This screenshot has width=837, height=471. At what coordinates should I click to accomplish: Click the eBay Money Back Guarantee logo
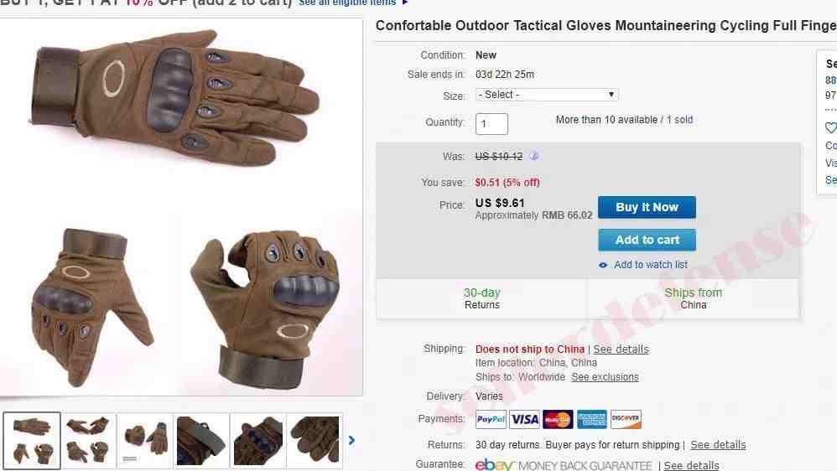pos(564,465)
